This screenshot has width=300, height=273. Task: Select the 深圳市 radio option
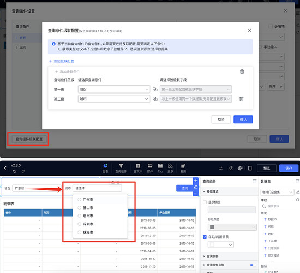tap(80, 224)
